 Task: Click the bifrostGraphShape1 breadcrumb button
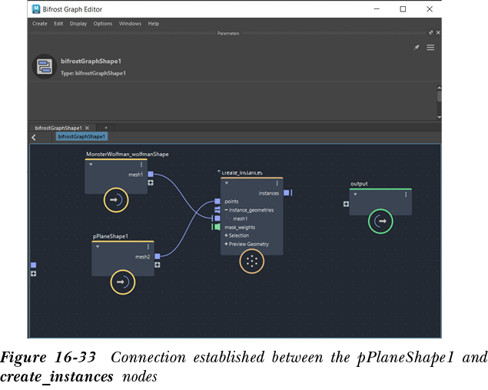point(81,137)
